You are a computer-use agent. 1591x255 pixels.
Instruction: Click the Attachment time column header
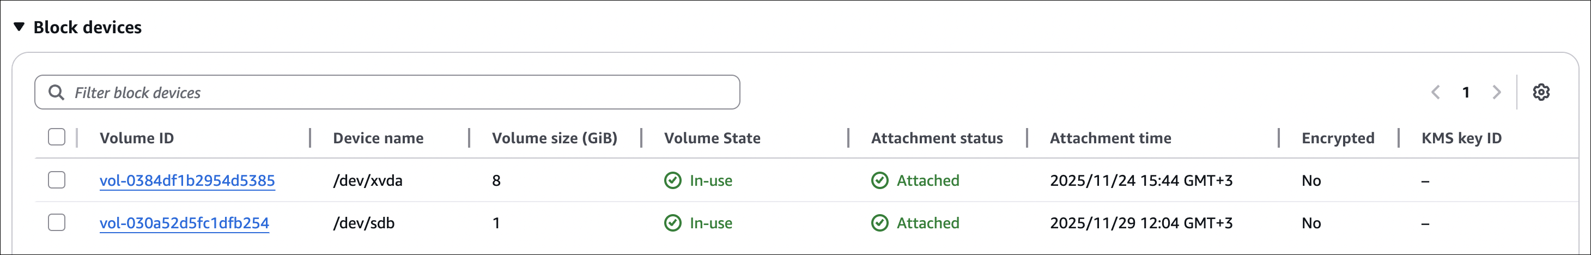click(1110, 138)
